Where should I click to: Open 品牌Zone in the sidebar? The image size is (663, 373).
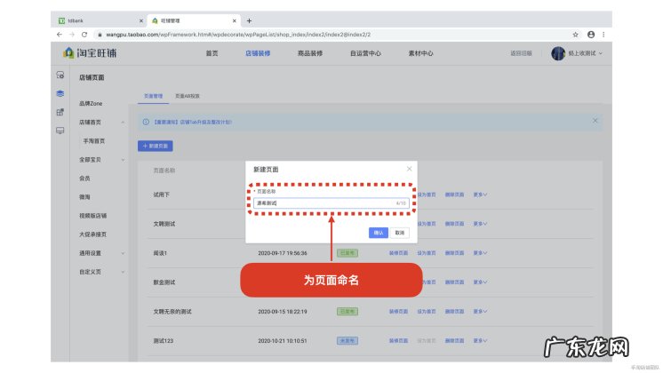(x=91, y=104)
